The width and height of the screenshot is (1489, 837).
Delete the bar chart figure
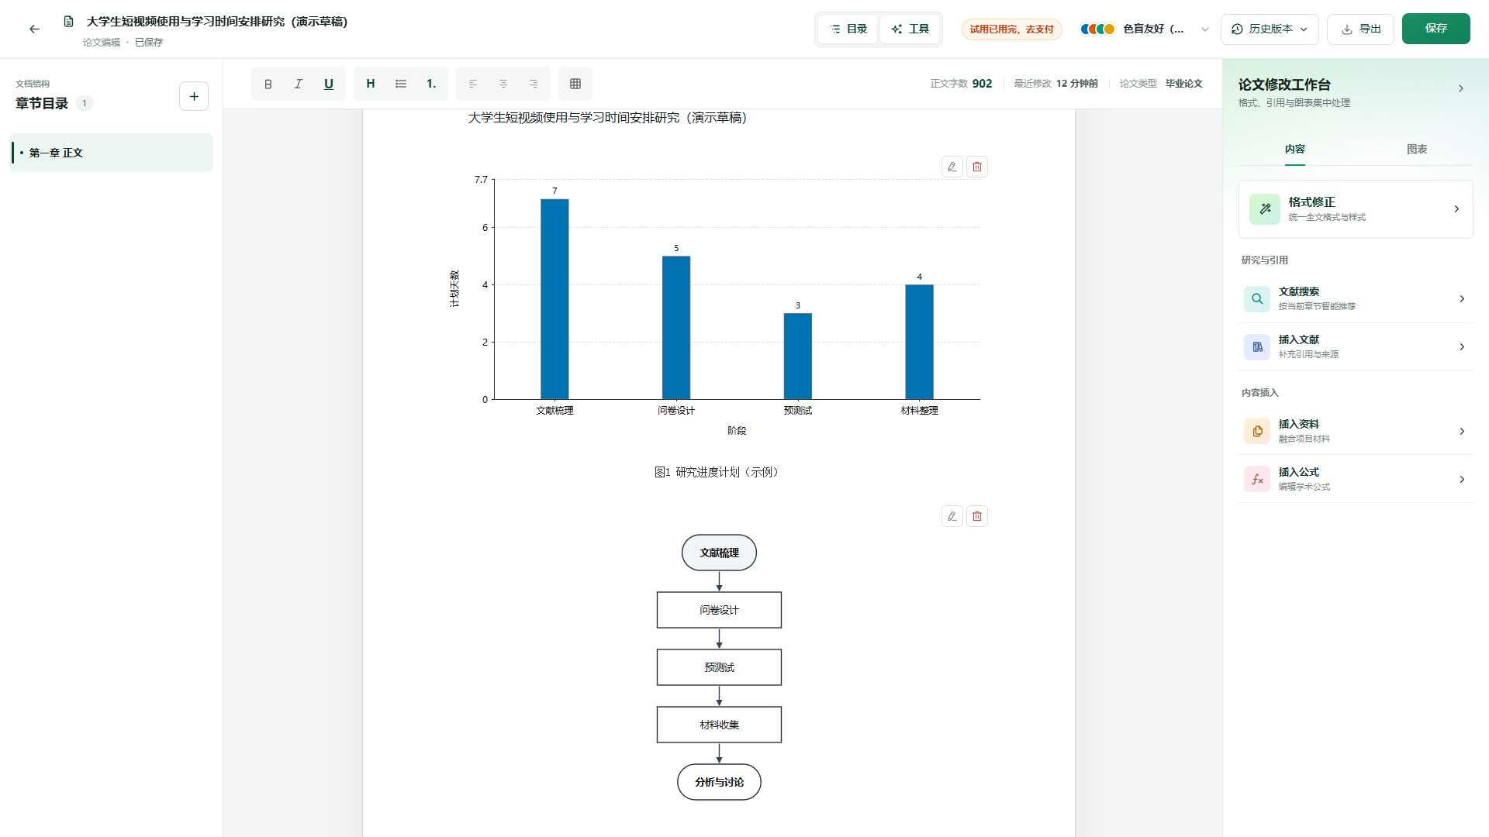point(977,167)
